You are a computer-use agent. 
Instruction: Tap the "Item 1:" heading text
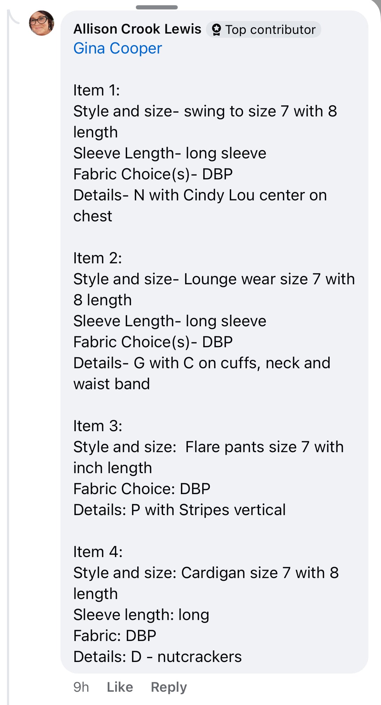click(x=97, y=90)
